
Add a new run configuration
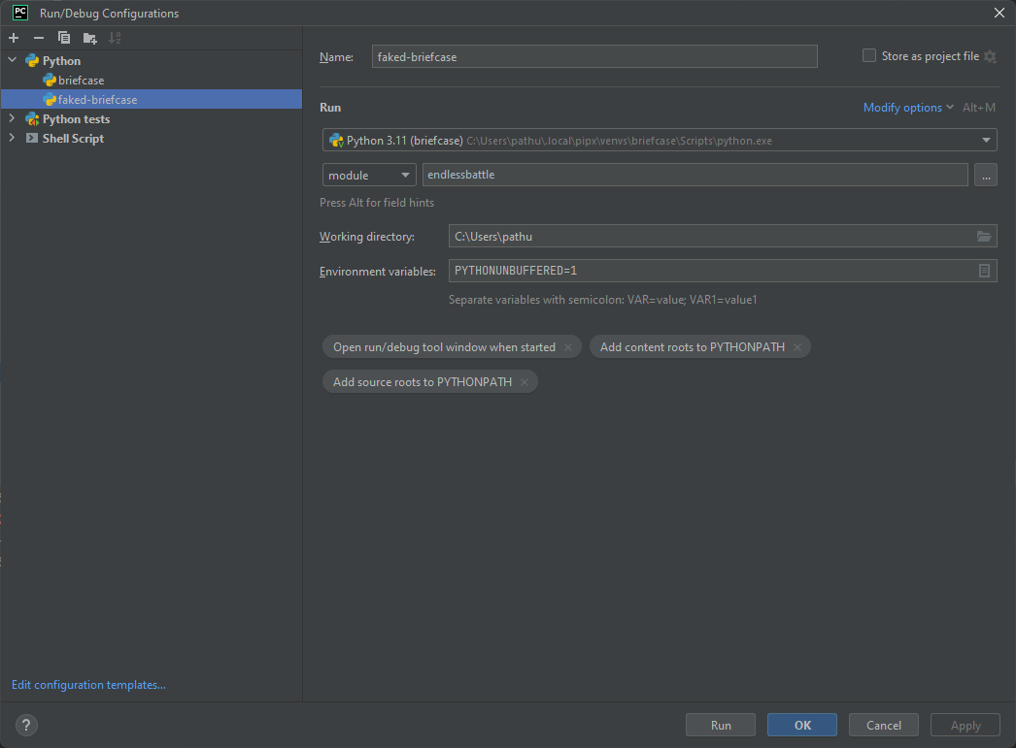pos(13,37)
